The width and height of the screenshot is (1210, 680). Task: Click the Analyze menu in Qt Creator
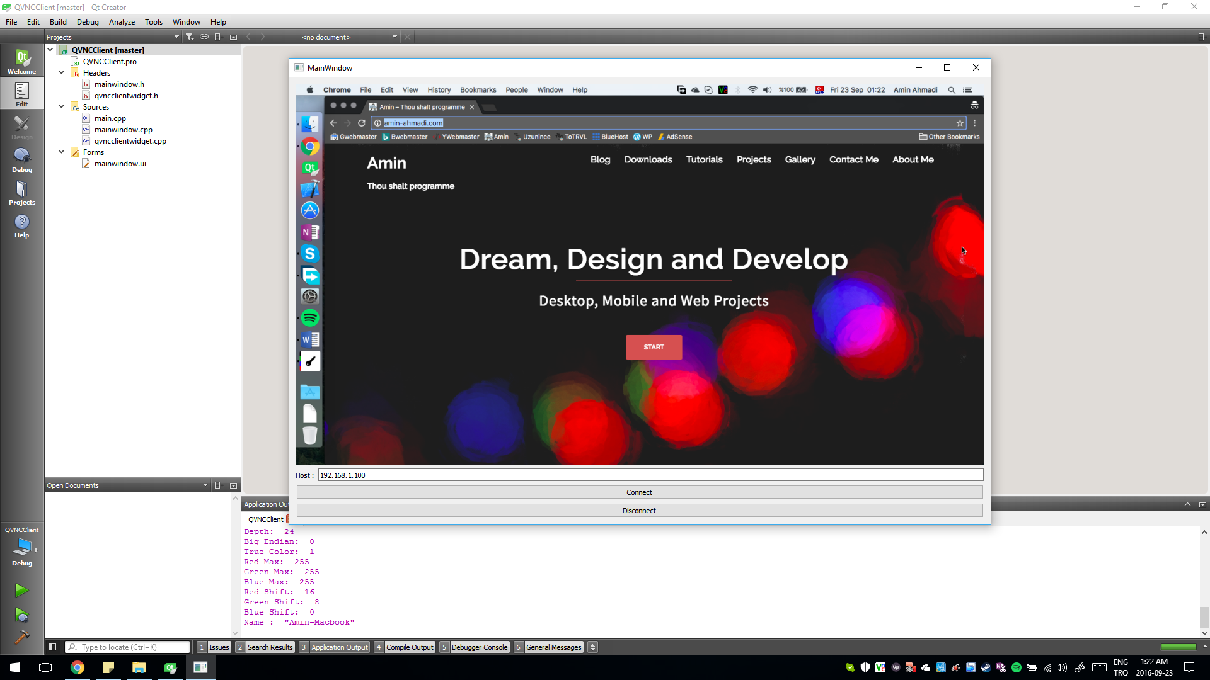[x=122, y=21]
